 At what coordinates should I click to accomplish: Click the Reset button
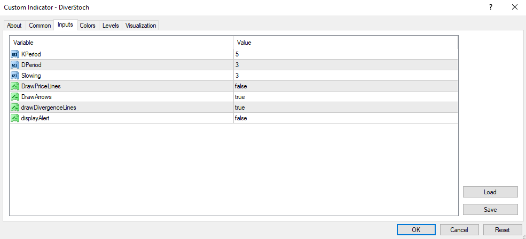(502, 230)
